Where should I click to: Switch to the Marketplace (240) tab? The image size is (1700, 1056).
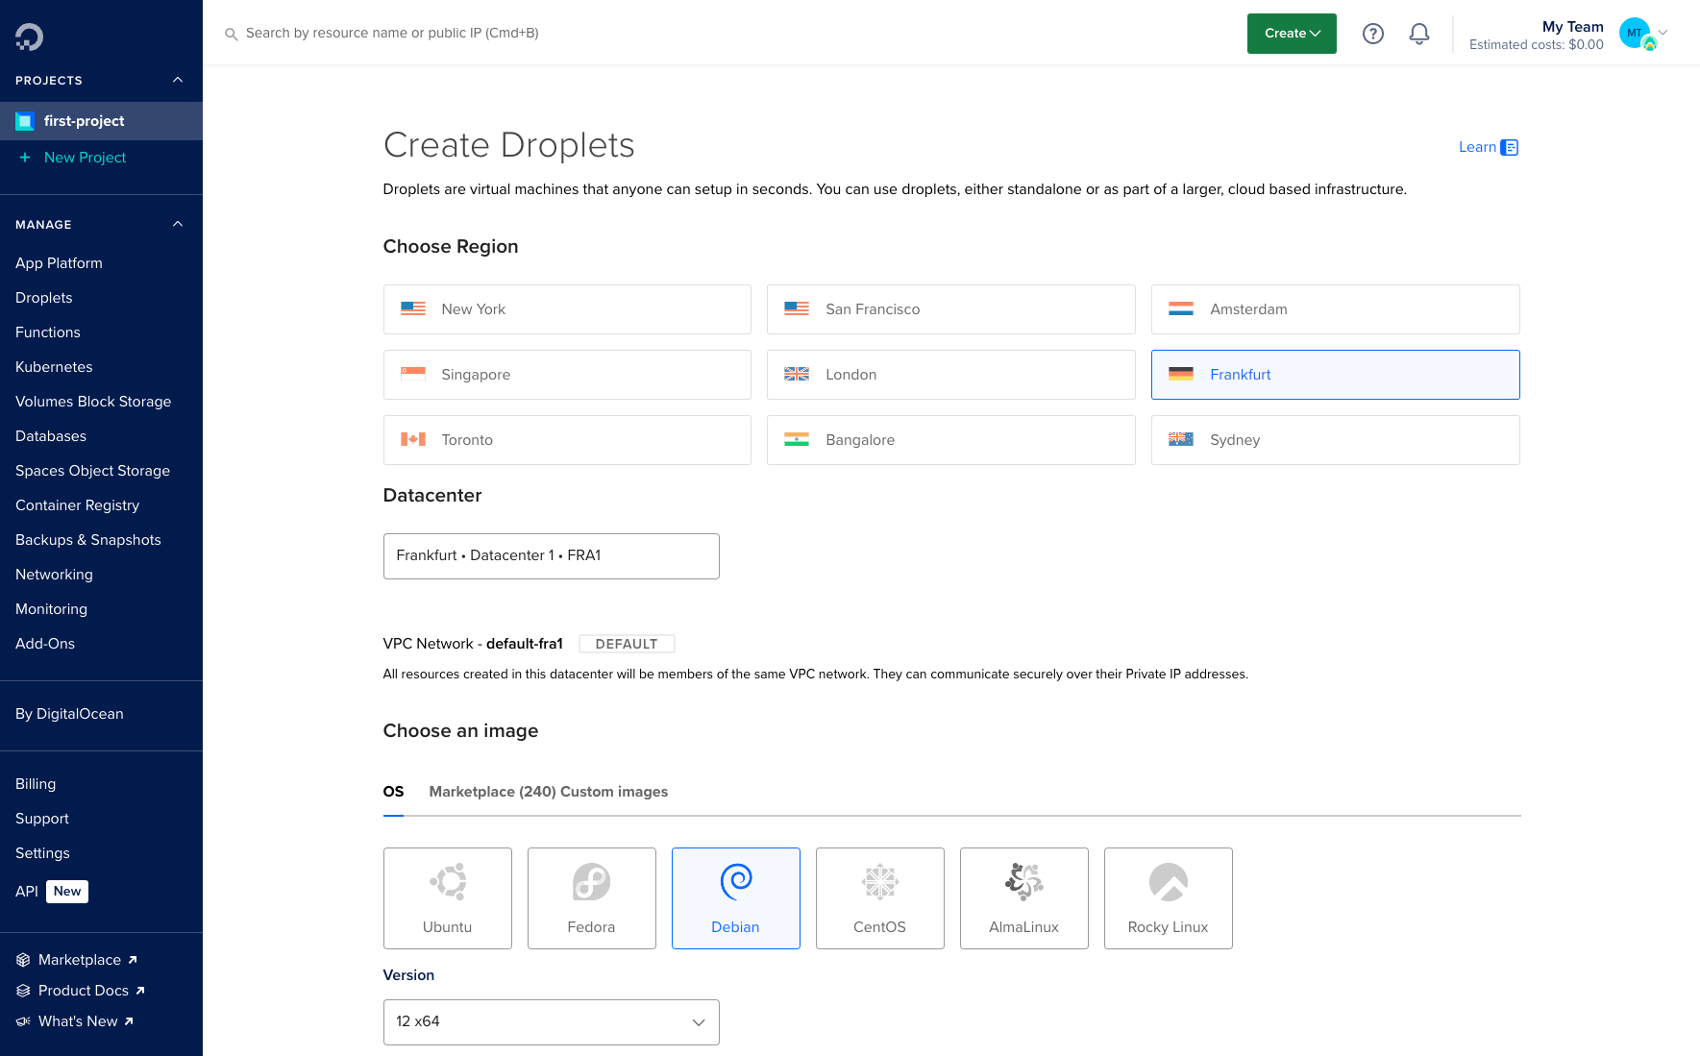click(x=492, y=792)
